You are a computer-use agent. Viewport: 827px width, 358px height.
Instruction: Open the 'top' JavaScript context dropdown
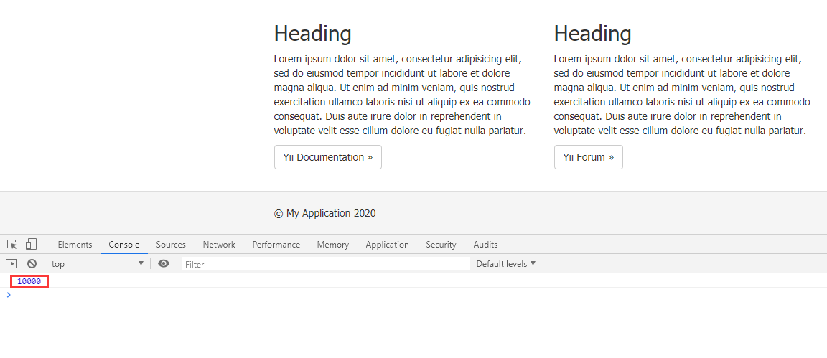pos(97,264)
